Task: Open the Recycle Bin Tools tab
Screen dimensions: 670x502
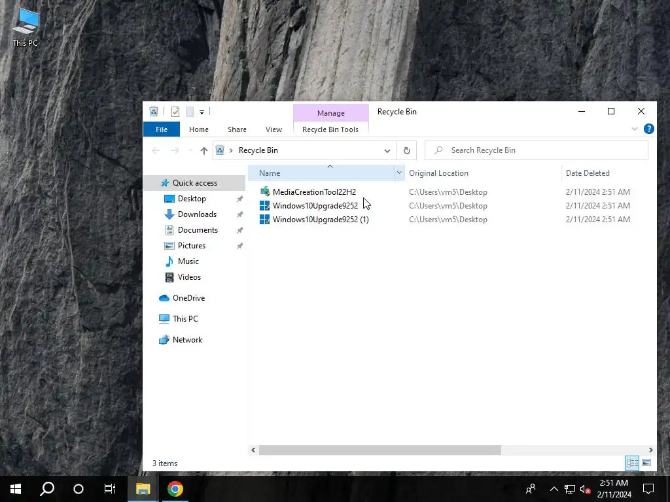Action: [x=330, y=129]
